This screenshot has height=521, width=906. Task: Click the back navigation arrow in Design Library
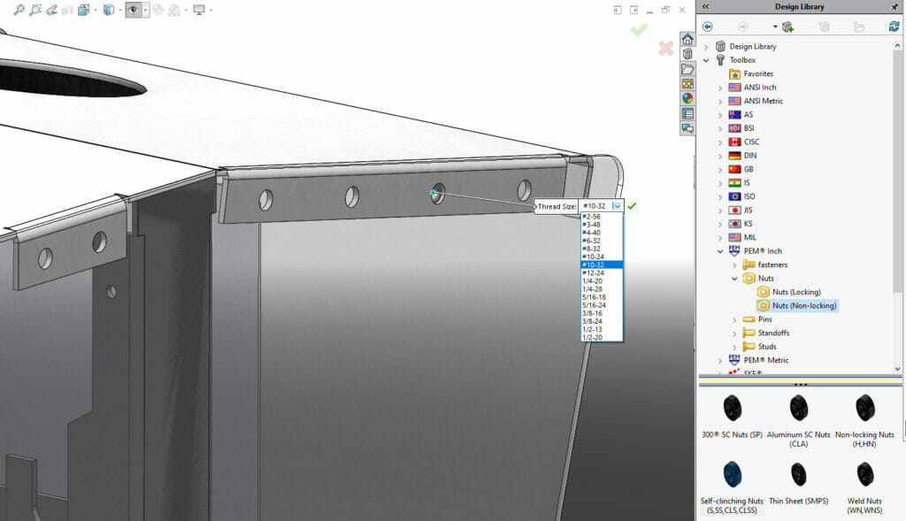[707, 27]
